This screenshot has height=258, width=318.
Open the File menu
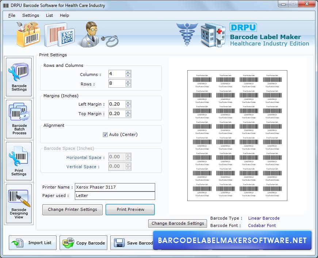coord(12,15)
